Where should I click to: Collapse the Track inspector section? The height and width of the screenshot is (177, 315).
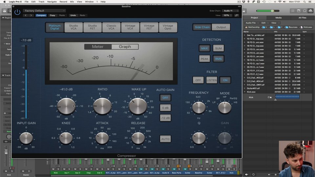pyautogui.click(x=3, y=75)
